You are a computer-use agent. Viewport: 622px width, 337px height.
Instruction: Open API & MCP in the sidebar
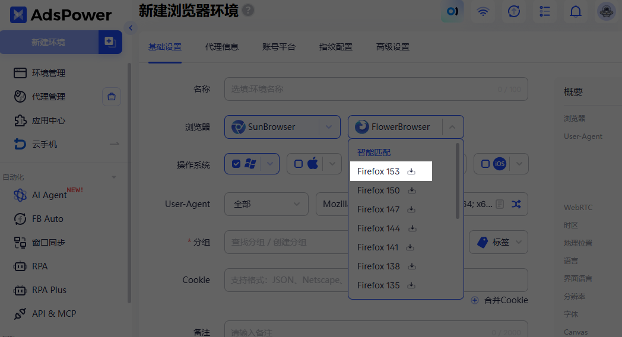tap(54, 314)
